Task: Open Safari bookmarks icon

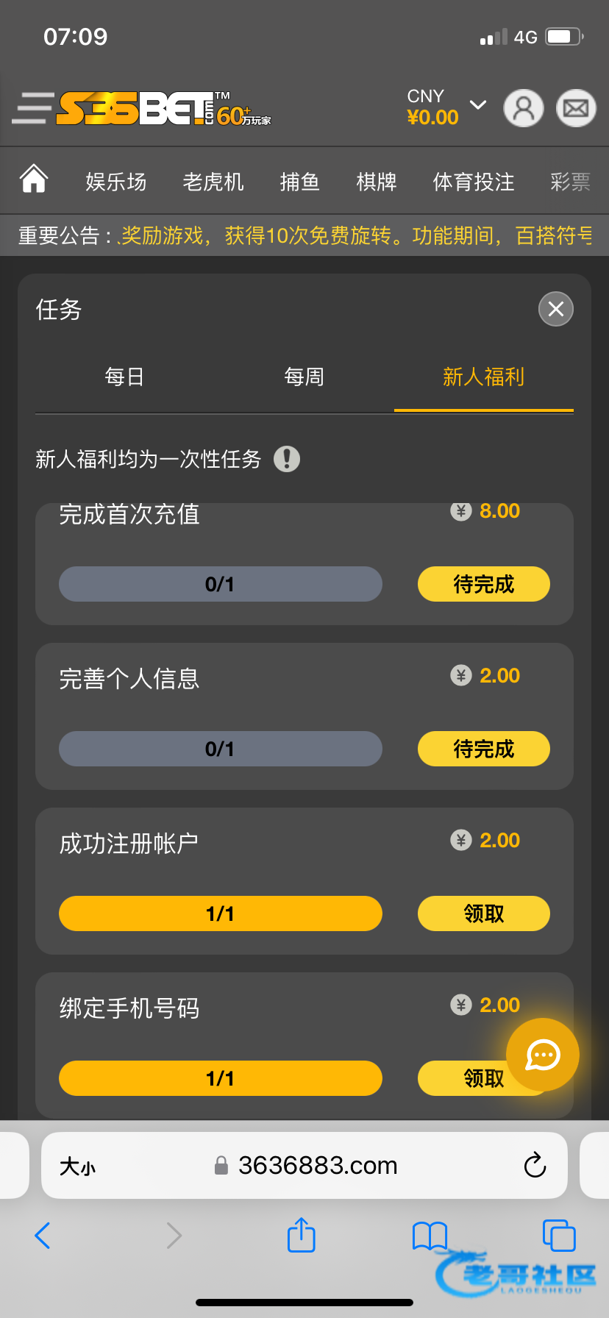Action: [x=430, y=1236]
